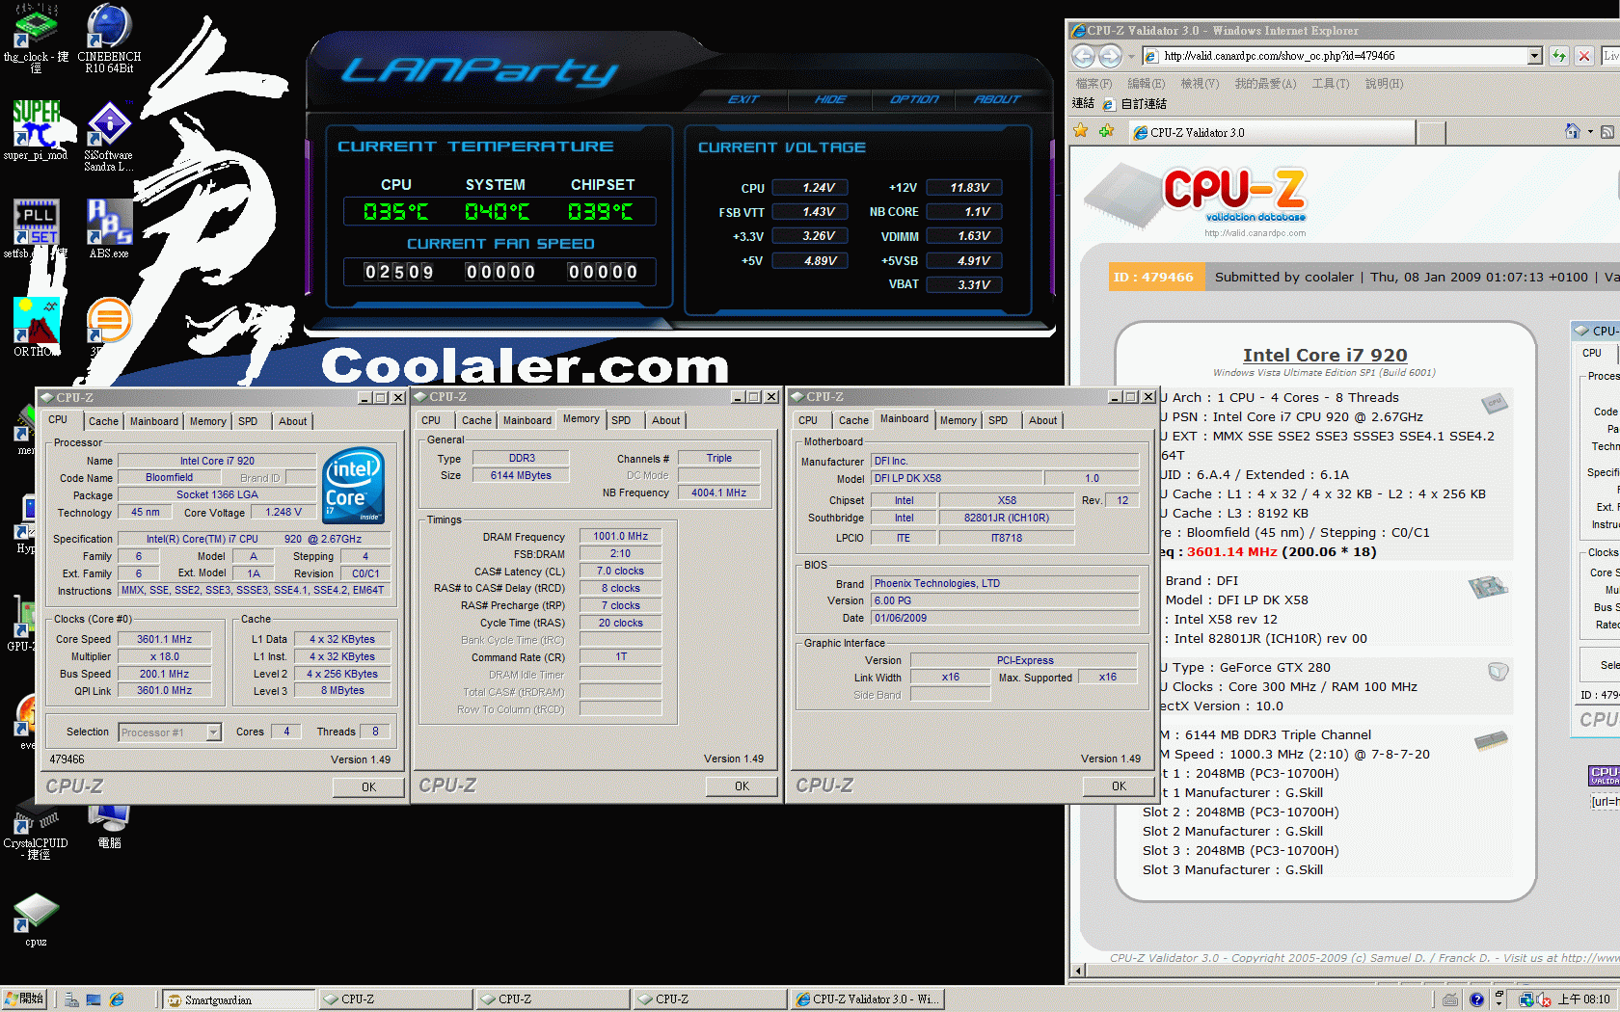Click OK in left CPU-Z window

[x=368, y=787]
